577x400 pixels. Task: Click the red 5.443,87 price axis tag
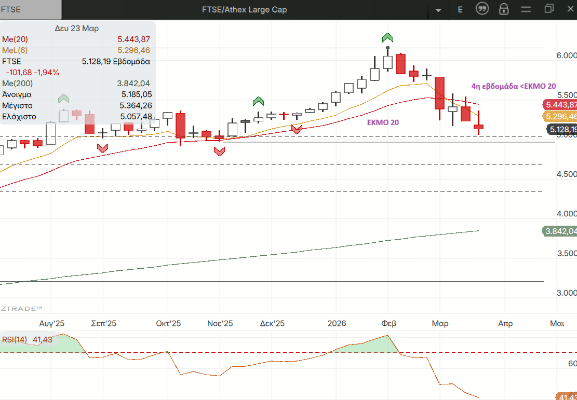(560, 104)
